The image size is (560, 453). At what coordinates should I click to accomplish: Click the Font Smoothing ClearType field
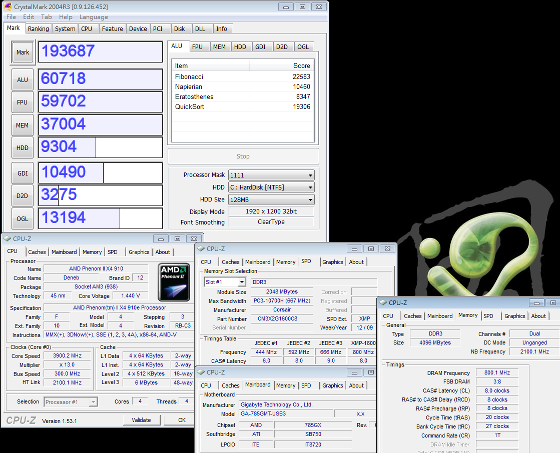271,222
